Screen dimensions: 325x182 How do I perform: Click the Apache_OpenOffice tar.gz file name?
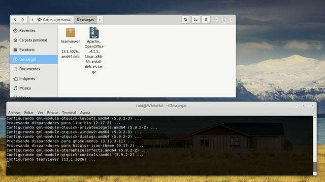coord(94,57)
